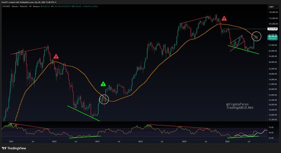Click the 18,600.00 price axis label
Screen dimensions: 281x153
click(x=273, y=110)
